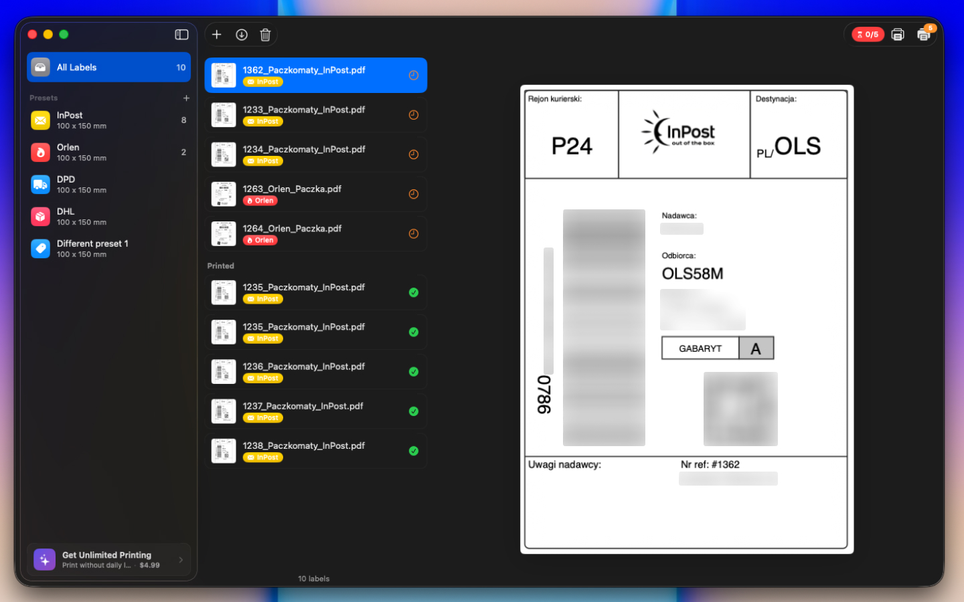Select the DPD preset
The height and width of the screenshot is (602, 964).
coord(108,185)
